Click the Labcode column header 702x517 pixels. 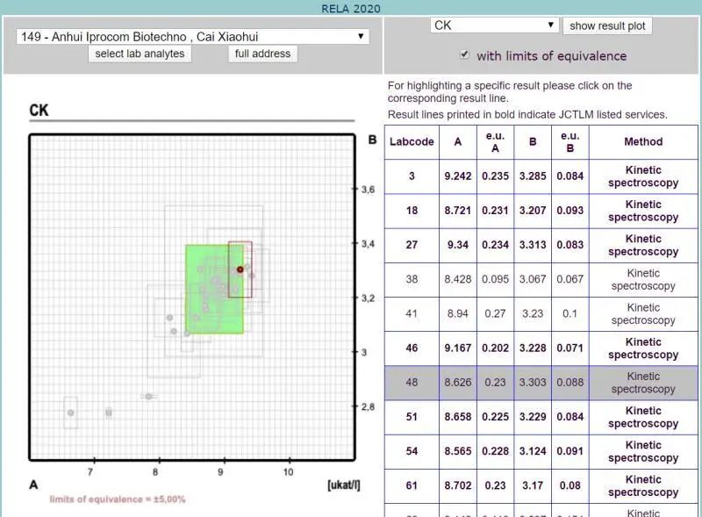(412, 141)
